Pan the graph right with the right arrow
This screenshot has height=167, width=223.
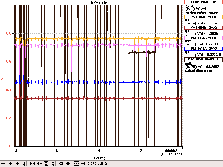[10, 164]
